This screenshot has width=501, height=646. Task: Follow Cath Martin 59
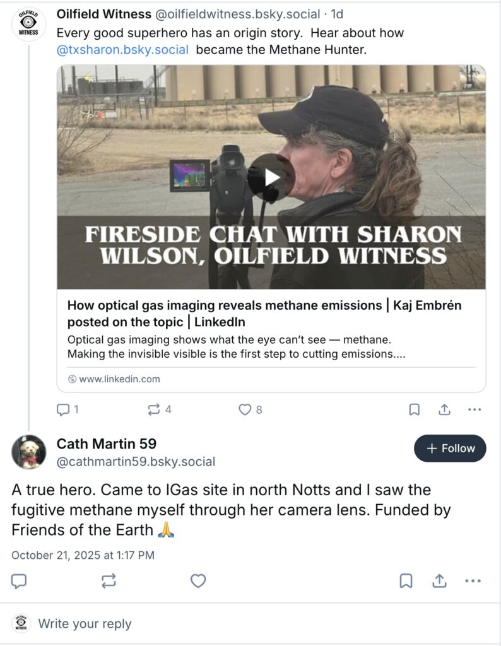pos(450,449)
